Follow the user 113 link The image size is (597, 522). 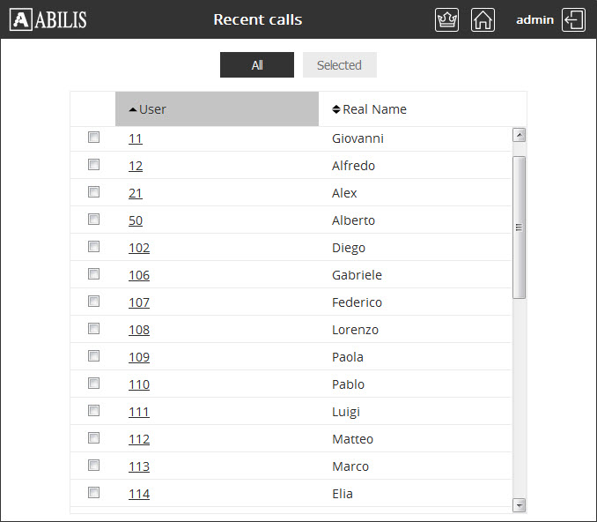point(139,466)
